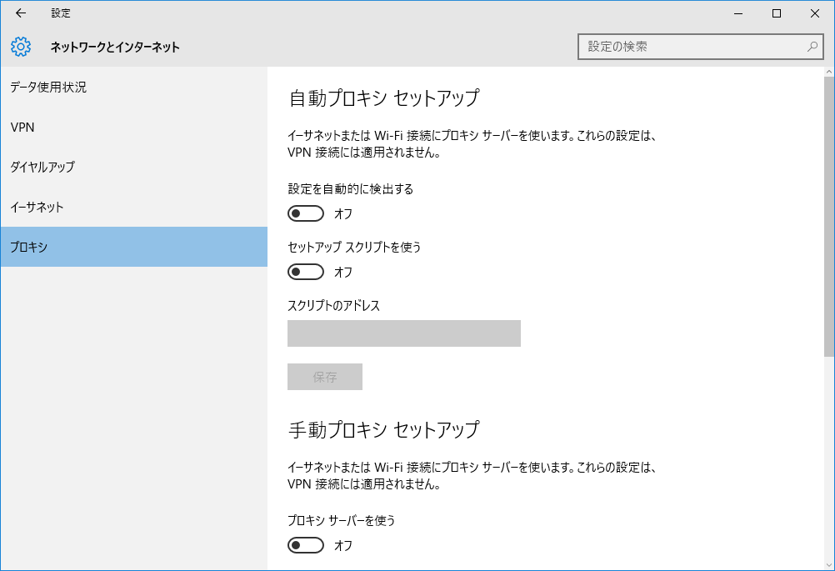Close the 設定 window
The height and width of the screenshot is (571, 835).
[x=814, y=13]
